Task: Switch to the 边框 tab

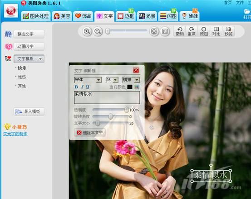Action: 126,16
